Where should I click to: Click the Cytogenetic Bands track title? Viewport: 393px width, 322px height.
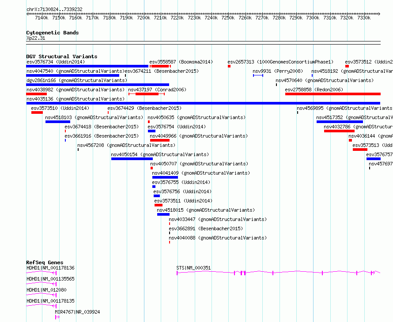point(53,33)
